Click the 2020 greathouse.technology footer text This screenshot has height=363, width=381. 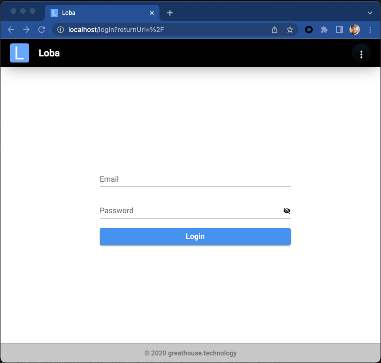[190, 353]
